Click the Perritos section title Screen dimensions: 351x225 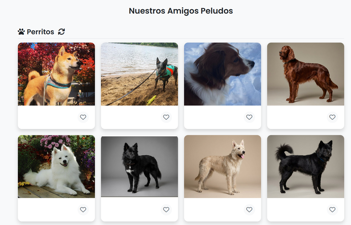(x=41, y=32)
